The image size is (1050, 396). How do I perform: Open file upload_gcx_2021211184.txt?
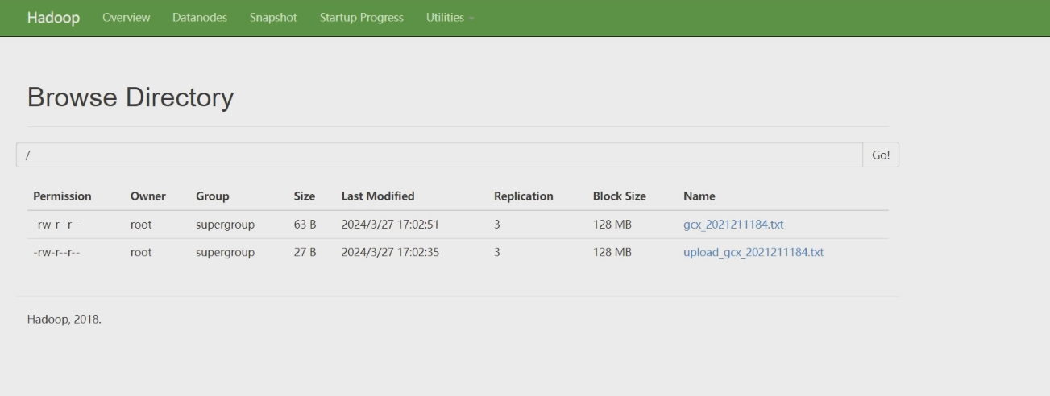point(753,253)
